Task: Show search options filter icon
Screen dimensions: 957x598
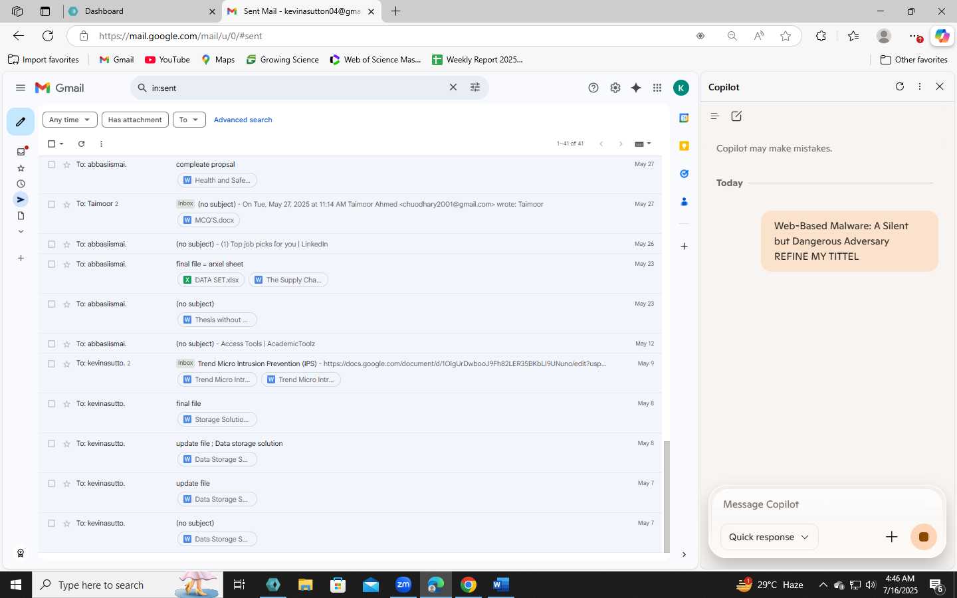Action: tap(475, 88)
